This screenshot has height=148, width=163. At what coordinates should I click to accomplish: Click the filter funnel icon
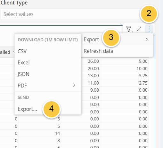click(x=129, y=29)
